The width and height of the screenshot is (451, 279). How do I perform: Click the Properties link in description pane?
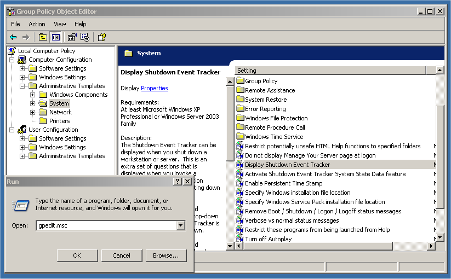pos(154,88)
